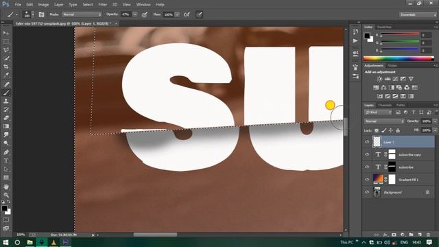The width and height of the screenshot is (439, 247).
Task: Switch to the Paths tab
Action: (401, 105)
